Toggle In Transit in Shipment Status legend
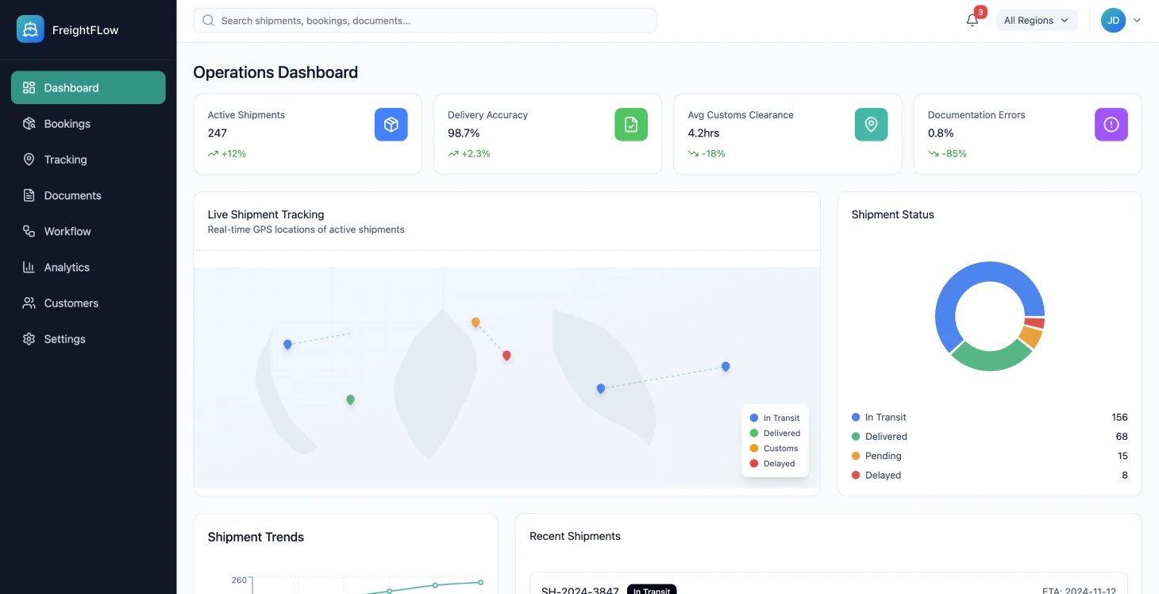 pyautogui.click(x=884, y=417)
